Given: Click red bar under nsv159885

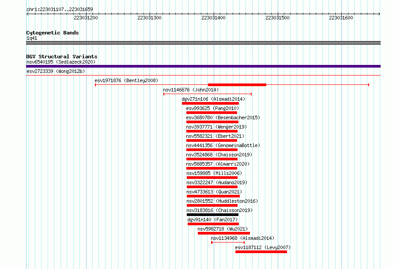Looking at the screenshot, I should coord(212,178).
